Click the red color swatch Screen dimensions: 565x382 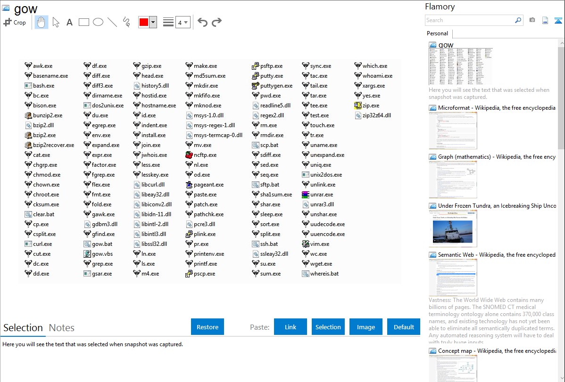click(x=144, y=22)
